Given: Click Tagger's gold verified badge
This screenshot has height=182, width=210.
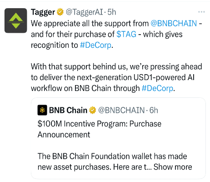Looking at the screenshot, I should (60, 12).
